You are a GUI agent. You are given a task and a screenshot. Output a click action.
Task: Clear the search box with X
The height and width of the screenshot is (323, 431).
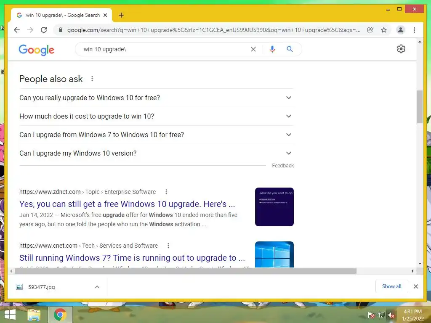point(253,49)
